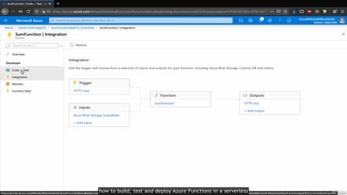Open portal settings gear
Image resolution: width=347 pixels, height=195 pixels.
pos(270,21)
